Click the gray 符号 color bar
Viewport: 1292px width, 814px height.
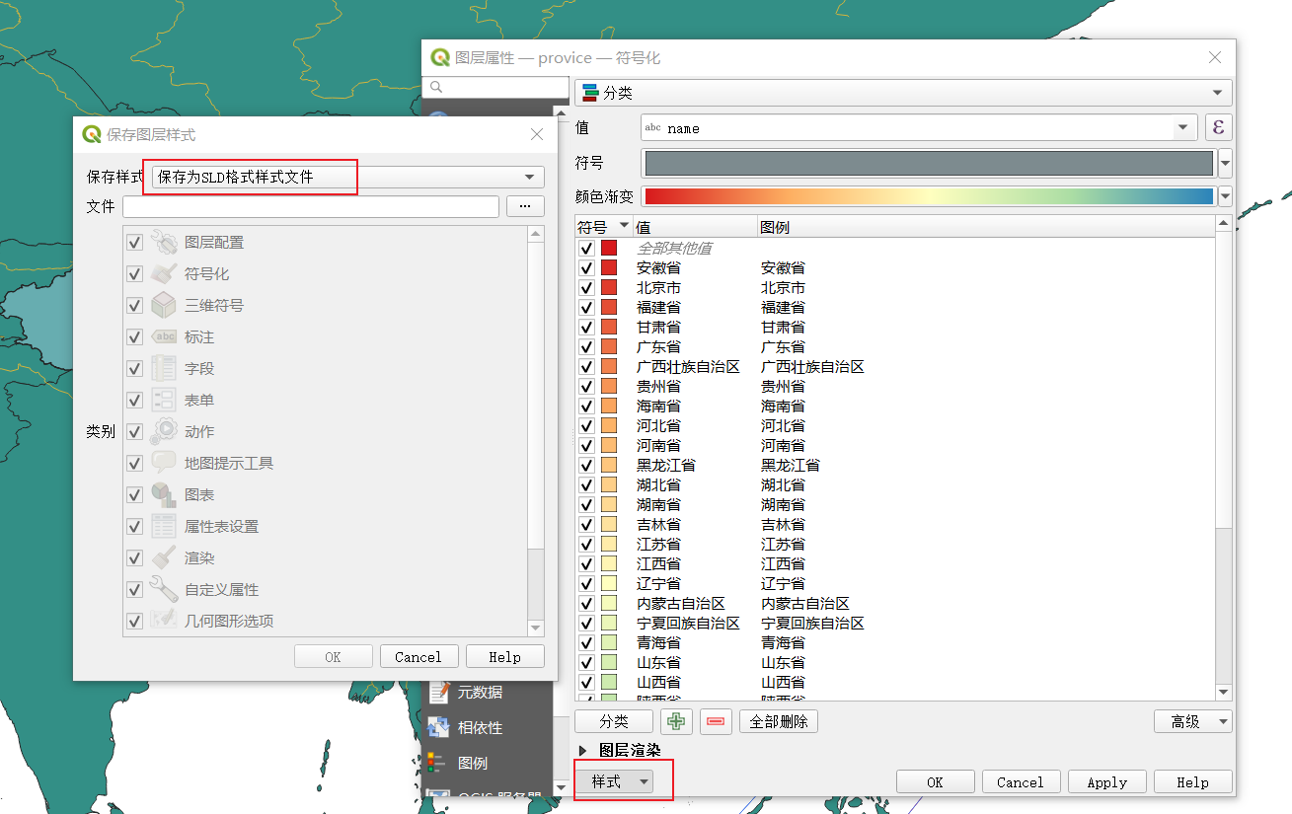point(928,162)
